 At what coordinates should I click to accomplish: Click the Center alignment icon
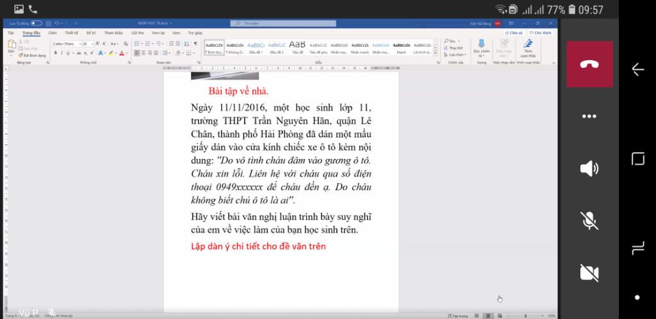point(143,53)
